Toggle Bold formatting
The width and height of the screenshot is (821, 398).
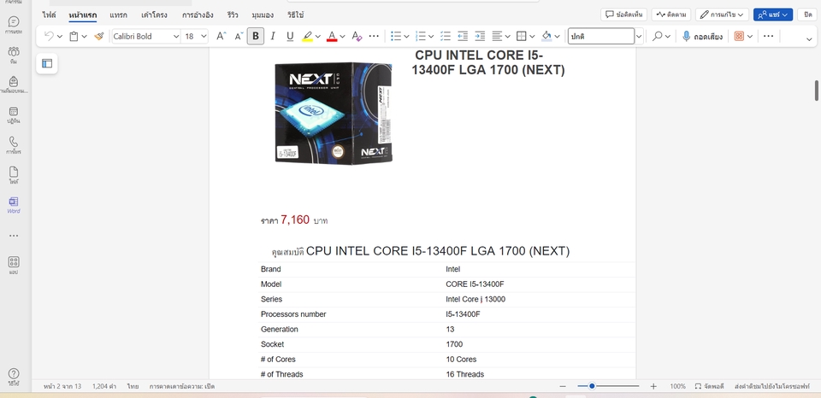(x=256, y=36)
